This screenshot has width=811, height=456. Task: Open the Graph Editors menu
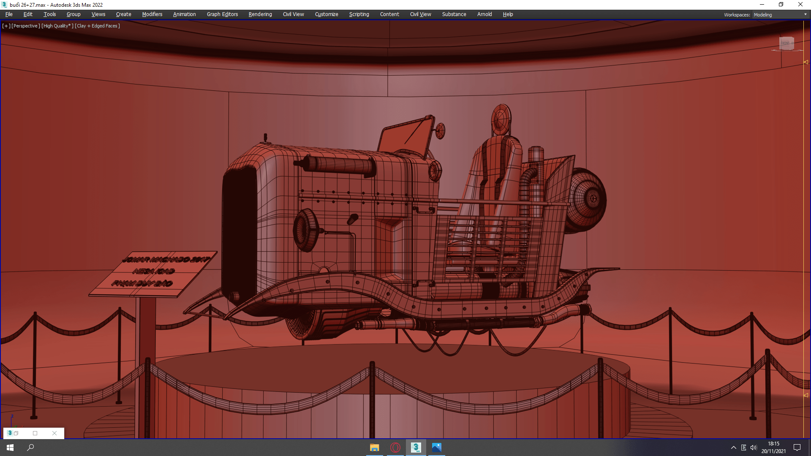222,14
